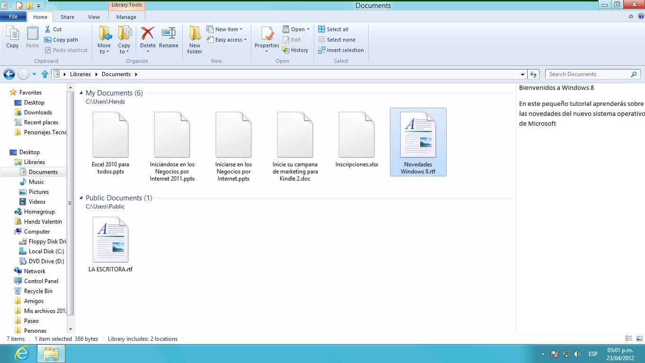Open the File menu tab

[x=13, y=17]
